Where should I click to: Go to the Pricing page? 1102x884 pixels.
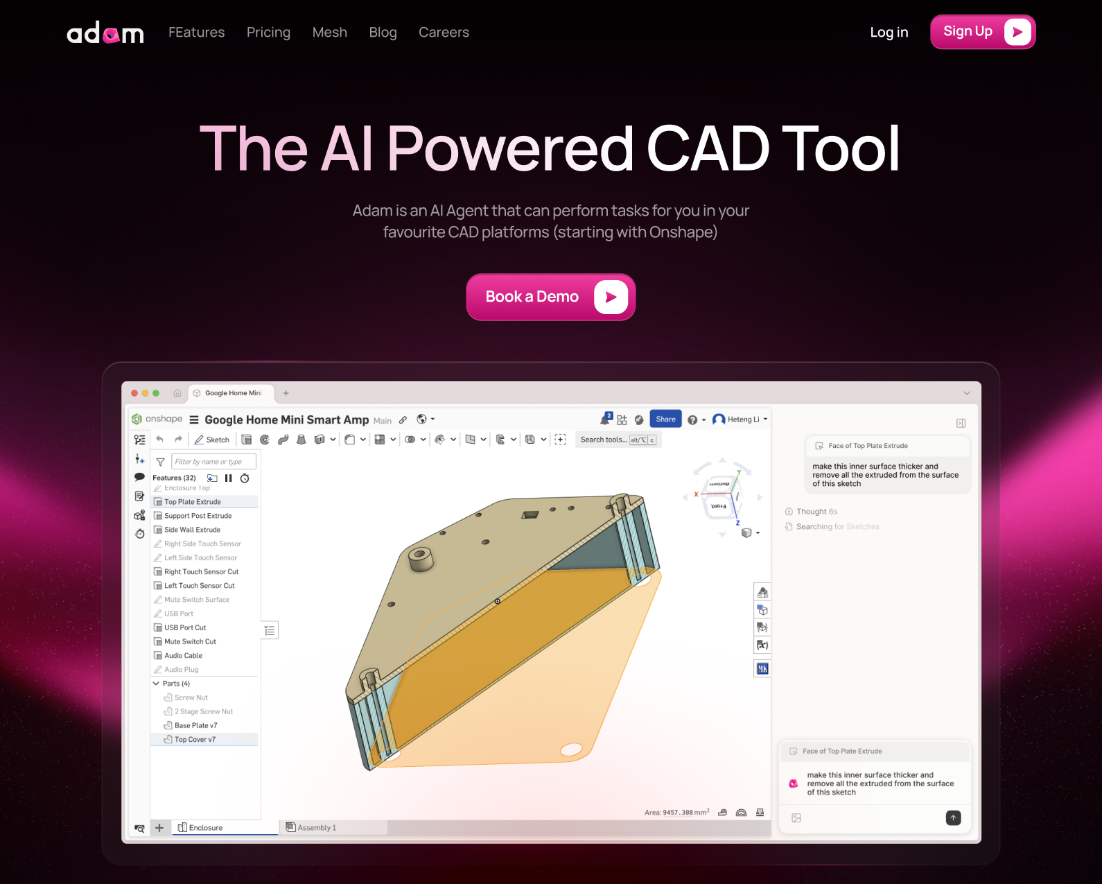tap(268, 33)
